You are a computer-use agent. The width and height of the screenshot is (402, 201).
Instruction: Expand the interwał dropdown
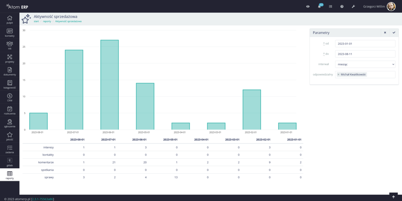tap(365, 64)
